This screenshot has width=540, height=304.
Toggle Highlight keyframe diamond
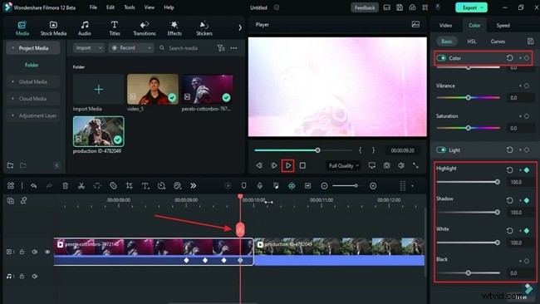tap(527, 169)
